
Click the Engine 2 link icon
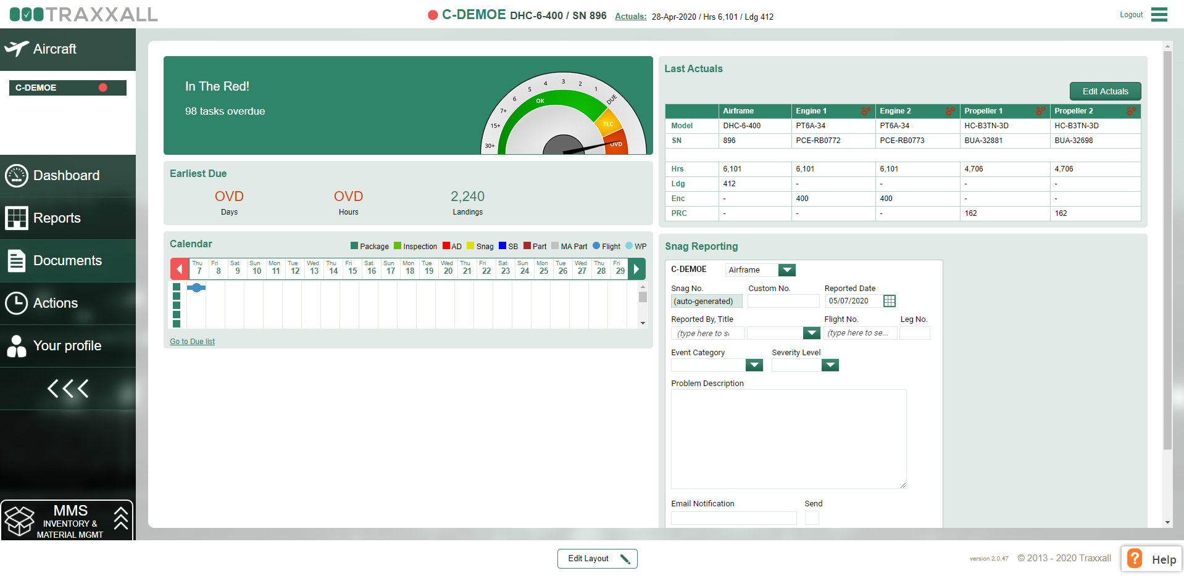(x=951, y=111)
